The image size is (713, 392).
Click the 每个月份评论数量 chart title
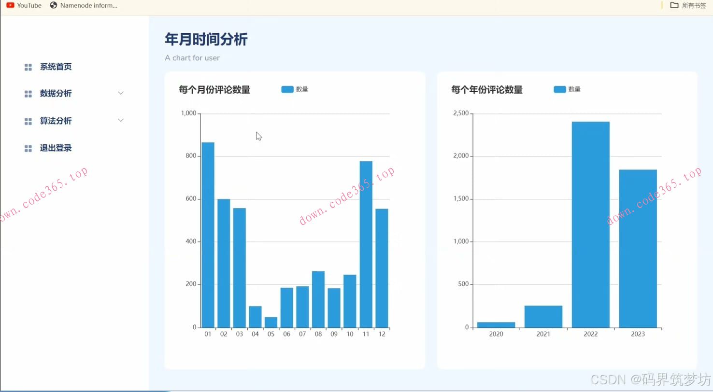click(x=214, y=90)
